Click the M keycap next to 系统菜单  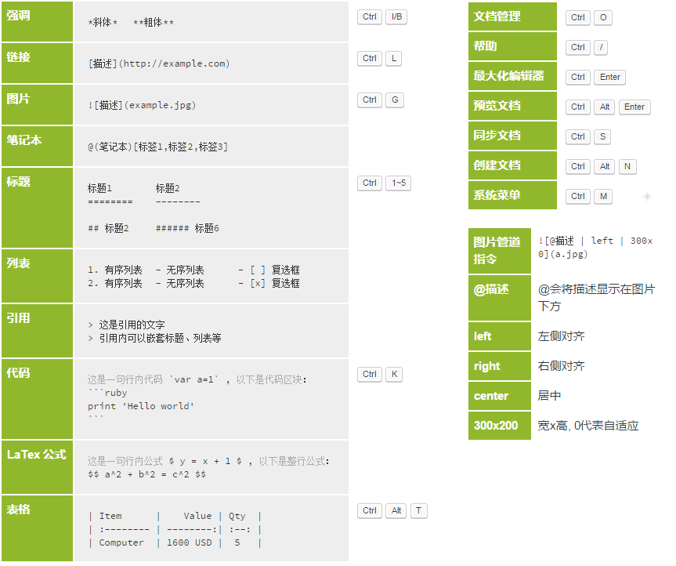tap(603, 196)
